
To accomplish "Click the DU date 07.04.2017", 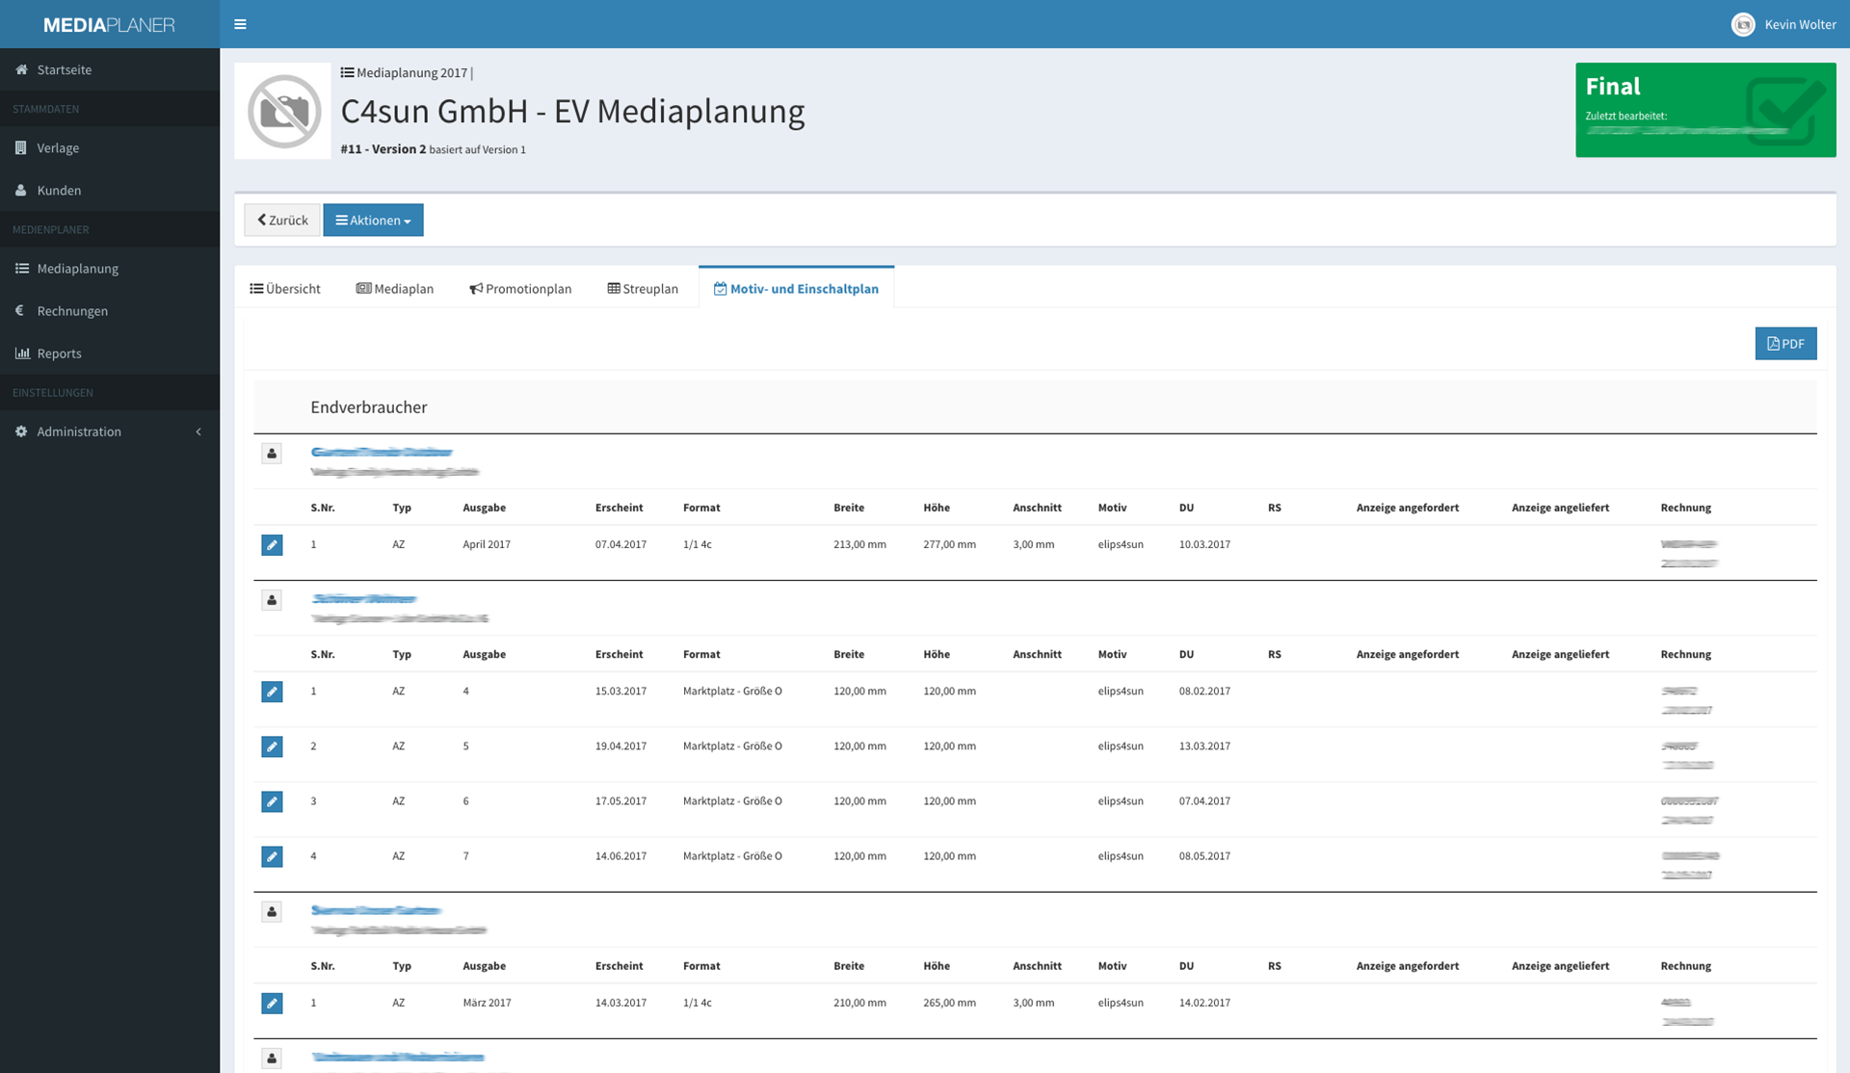I will [1204, 800].
